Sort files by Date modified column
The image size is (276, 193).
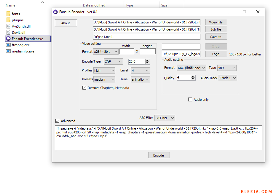(94, 5)
